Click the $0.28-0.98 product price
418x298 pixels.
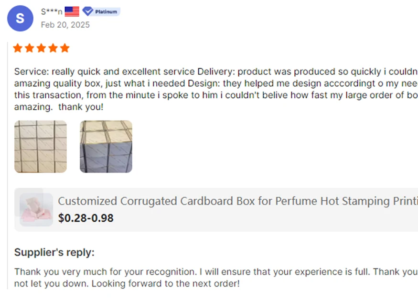[86, 218]
